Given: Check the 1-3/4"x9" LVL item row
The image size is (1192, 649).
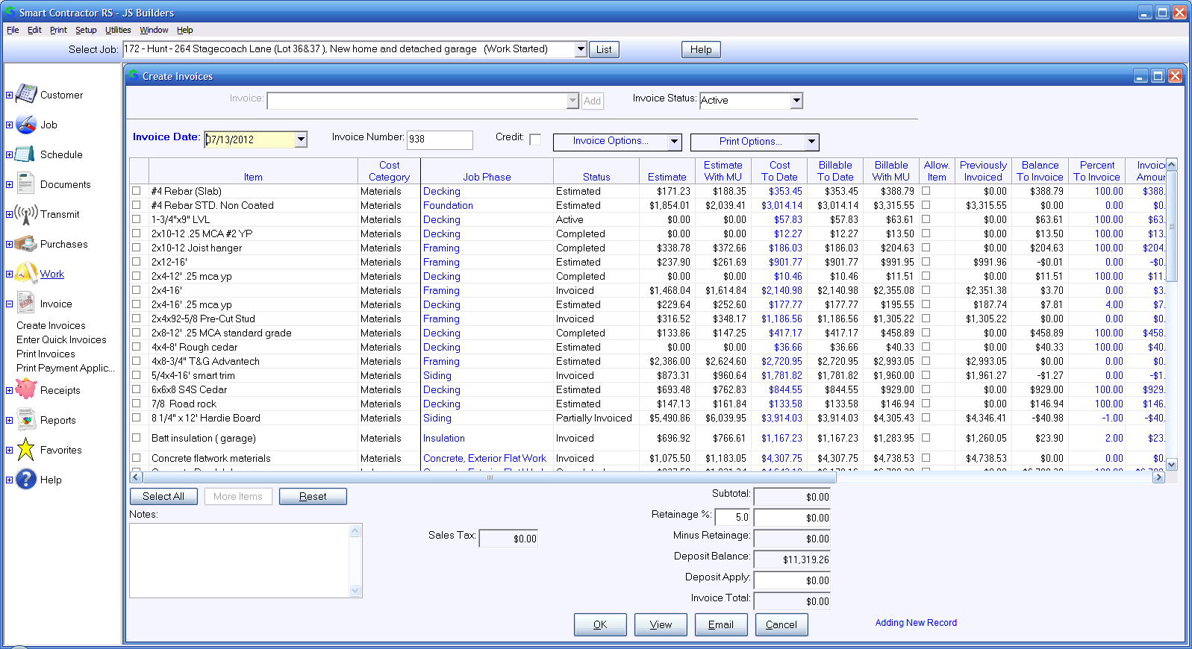Looking at the screenshot, I should coord(136,219).
